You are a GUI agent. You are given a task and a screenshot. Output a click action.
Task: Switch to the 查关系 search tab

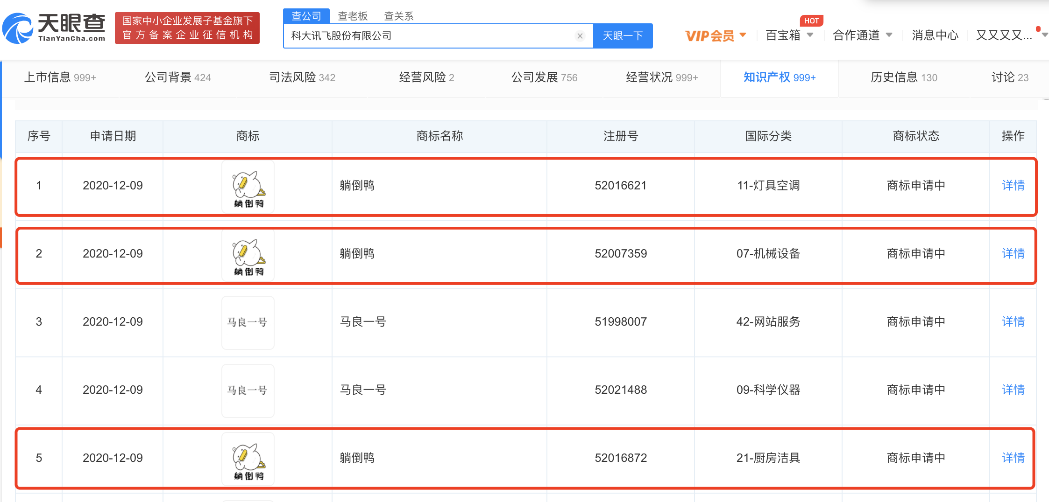pyautogui.click(x=398, y=16)
